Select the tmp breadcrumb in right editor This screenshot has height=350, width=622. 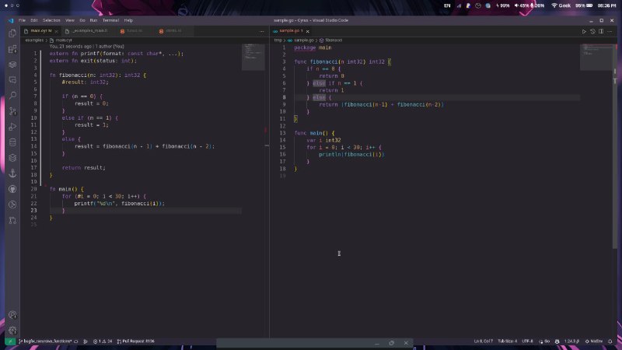[x=278, y=40]
